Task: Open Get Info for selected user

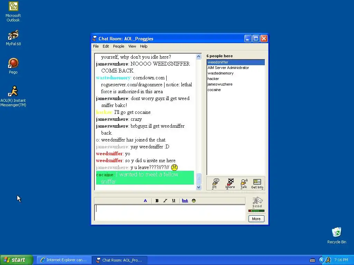Action: click(257, 184)
